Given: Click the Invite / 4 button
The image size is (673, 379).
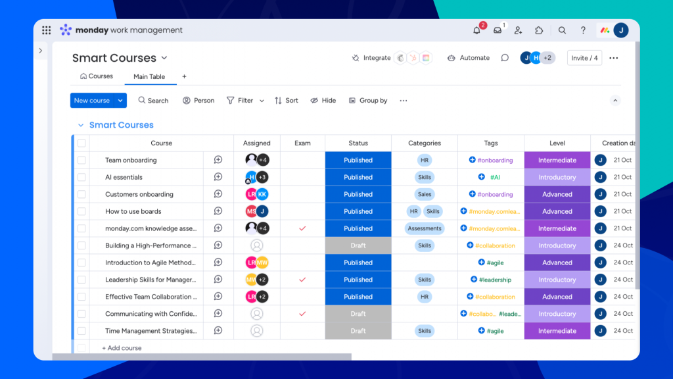Looking at the screenshot, I should tap(584, 57).
